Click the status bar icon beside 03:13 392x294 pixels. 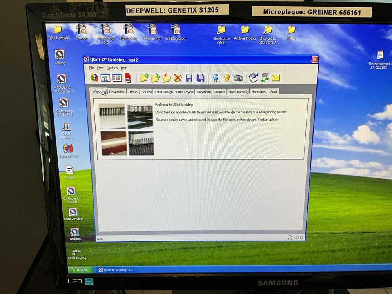290,238
